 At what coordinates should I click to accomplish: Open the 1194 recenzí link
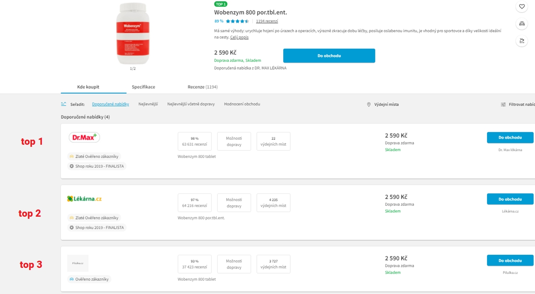[x=267, y=21]
